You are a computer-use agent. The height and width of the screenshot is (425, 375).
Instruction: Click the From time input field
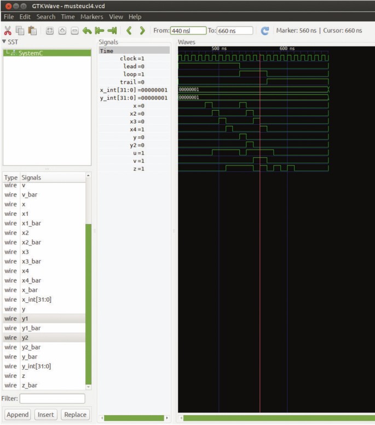[188, 31]
